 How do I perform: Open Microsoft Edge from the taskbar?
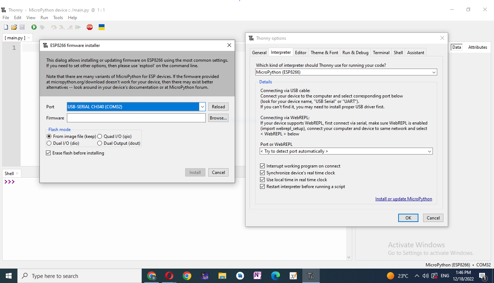pyautogui.click(x=276, y=276)
